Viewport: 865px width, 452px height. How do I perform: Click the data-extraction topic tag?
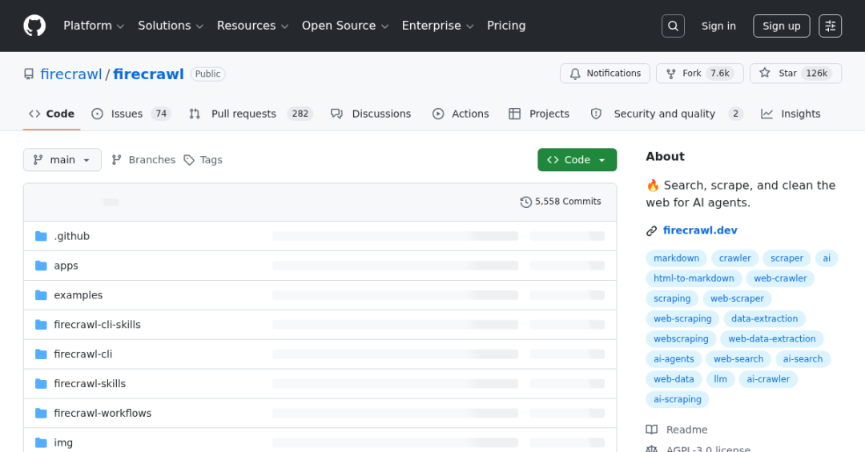point(765,318)
